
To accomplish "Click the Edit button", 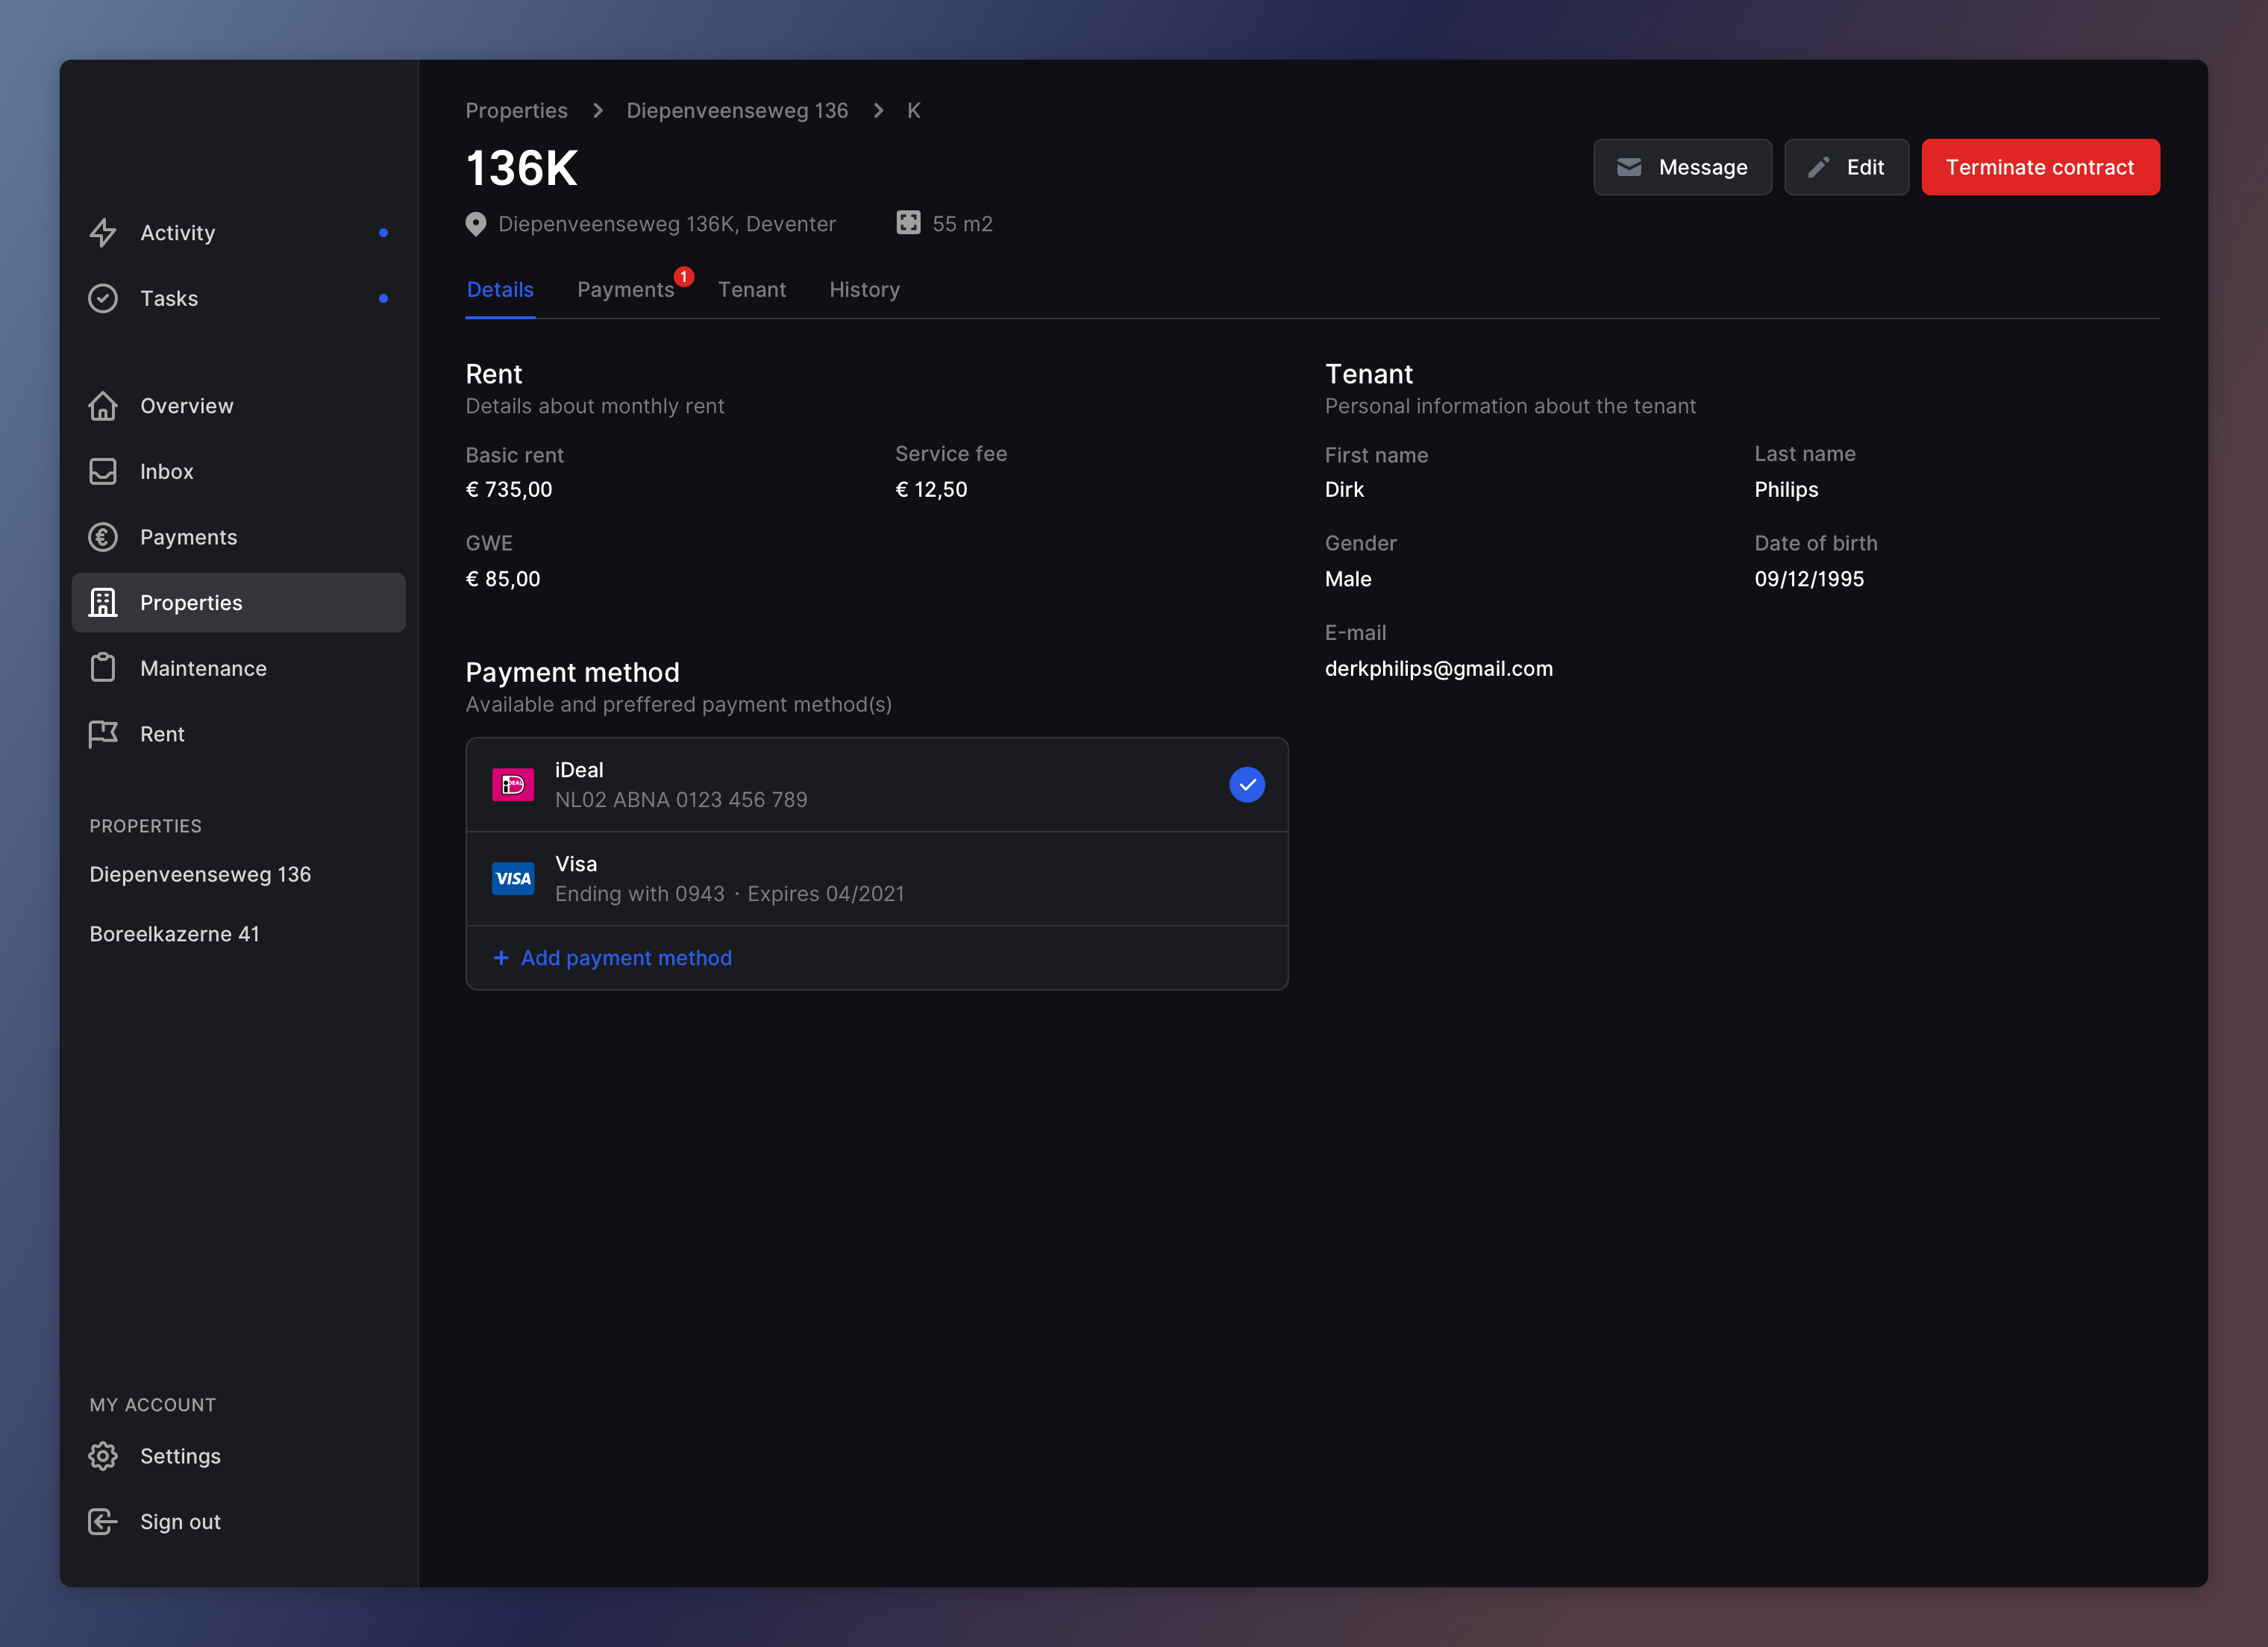I will (x=1846, y=167).
